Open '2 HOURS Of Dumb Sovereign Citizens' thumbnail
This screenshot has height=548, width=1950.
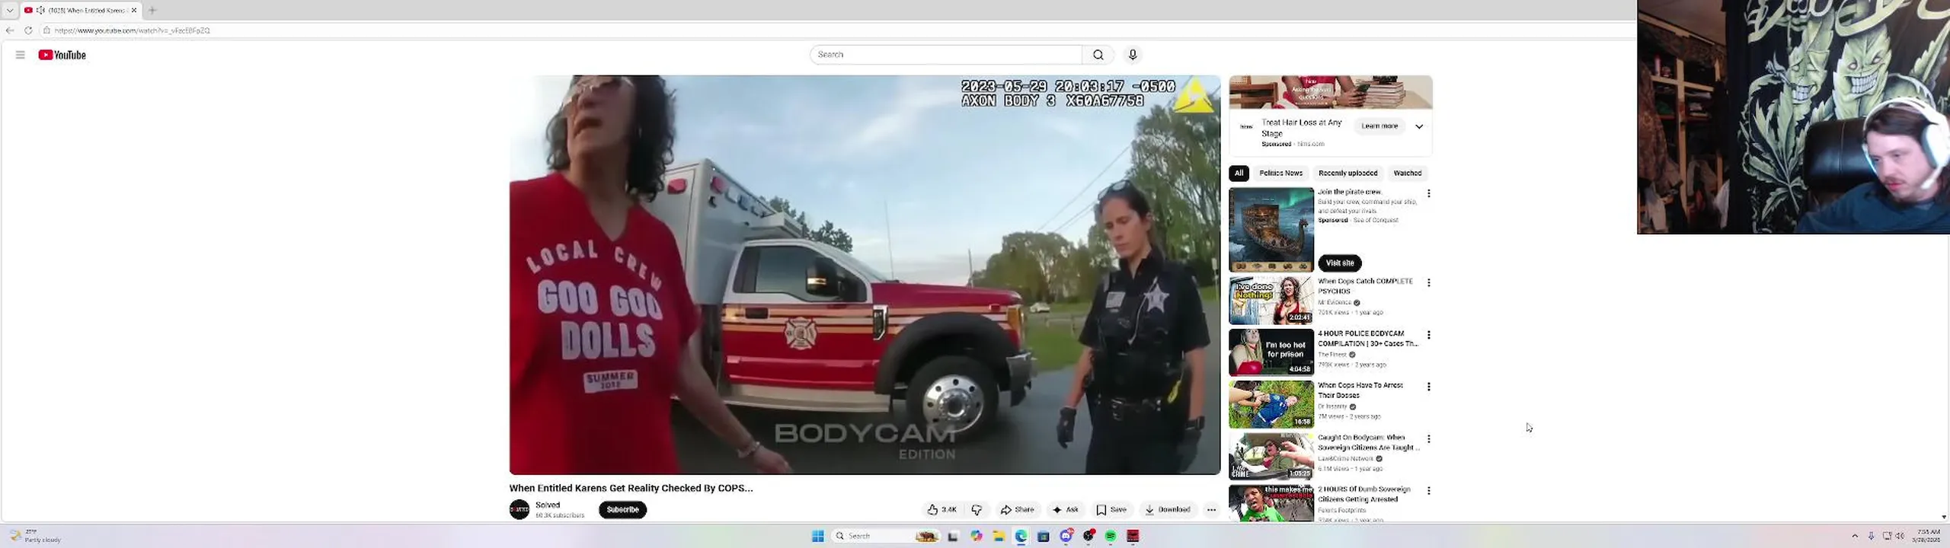1271,504
